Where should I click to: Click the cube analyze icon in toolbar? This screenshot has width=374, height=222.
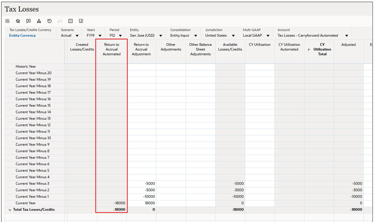tap(18, 21)
